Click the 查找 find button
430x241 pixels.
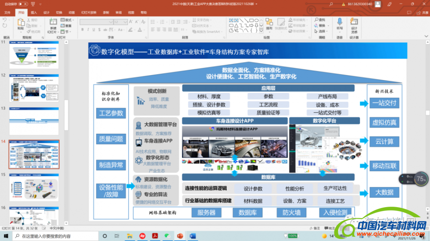click(320, 20)
